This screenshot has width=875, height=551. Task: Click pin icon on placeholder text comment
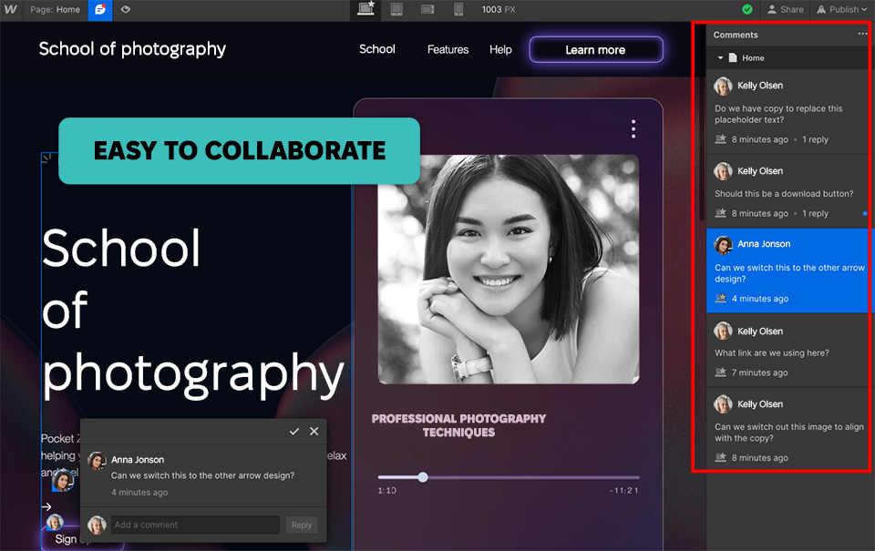[x=720, y=138]
